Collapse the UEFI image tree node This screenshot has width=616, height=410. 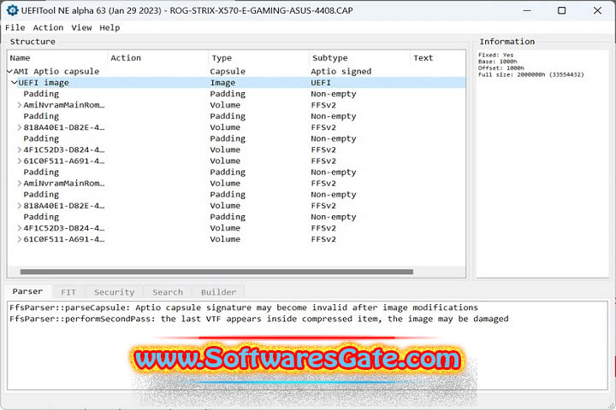(x=15, y=83)
